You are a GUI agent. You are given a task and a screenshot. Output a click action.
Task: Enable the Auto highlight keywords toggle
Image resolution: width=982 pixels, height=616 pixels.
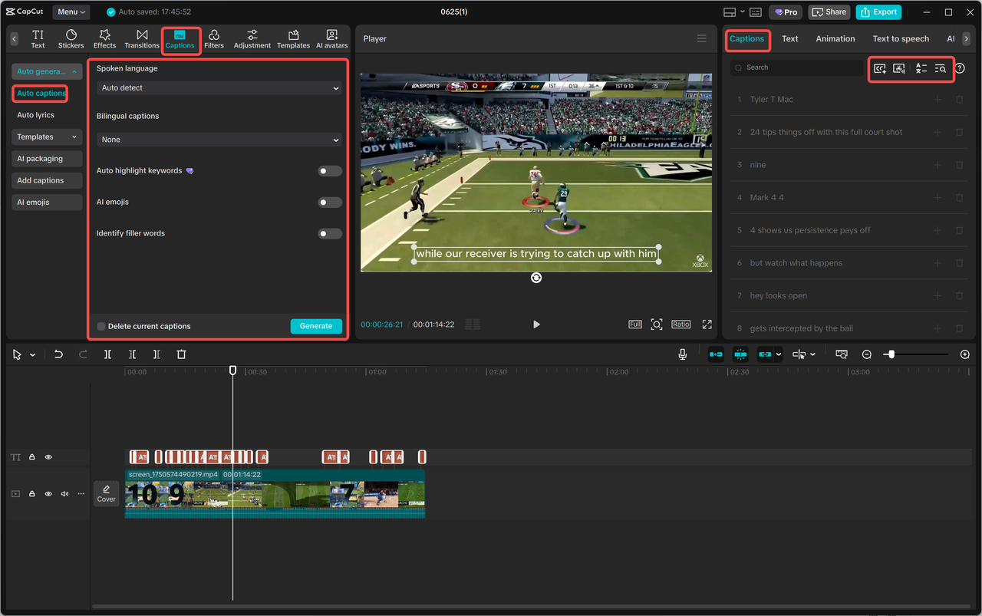point(330,171)
